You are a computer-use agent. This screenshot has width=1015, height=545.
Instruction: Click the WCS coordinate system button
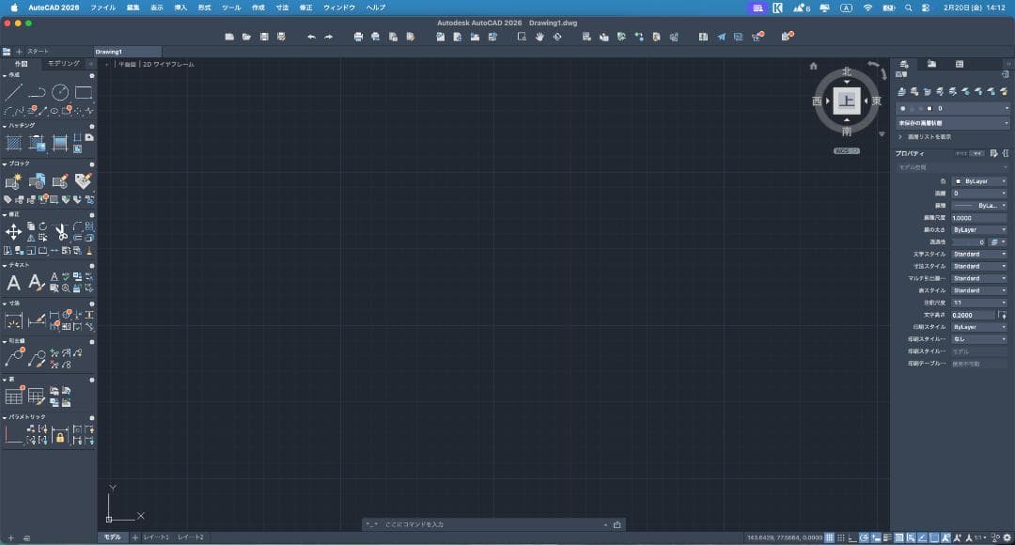[x=846, y=150]
